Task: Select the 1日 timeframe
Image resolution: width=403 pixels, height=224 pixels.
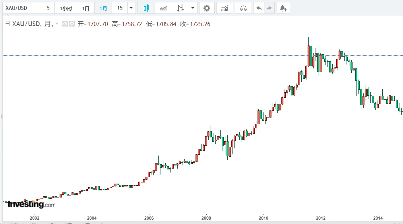Action: click(85, 8)
